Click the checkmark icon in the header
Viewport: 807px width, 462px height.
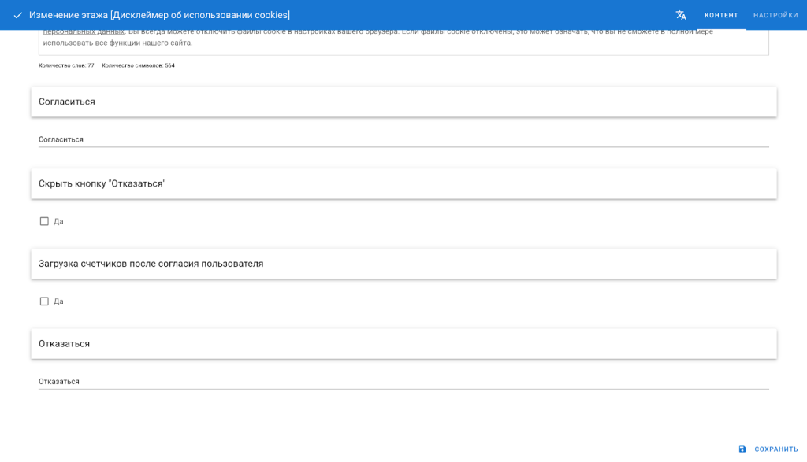point(17,15)
